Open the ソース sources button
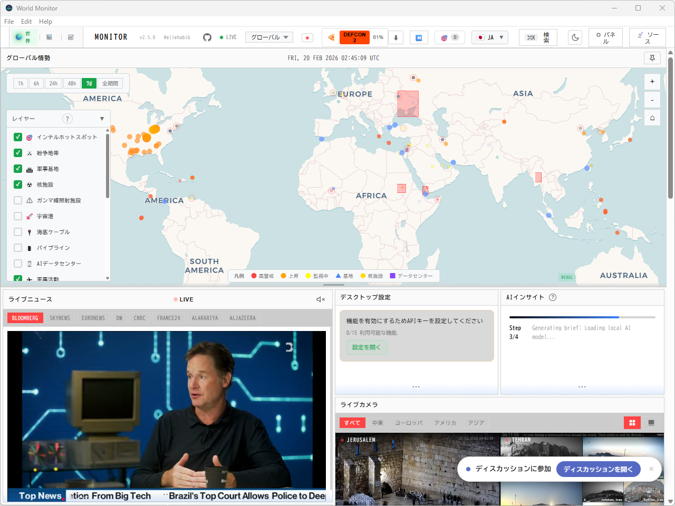Screen dimensions: 675x506 pyautogui.click(x=648, y=37)
